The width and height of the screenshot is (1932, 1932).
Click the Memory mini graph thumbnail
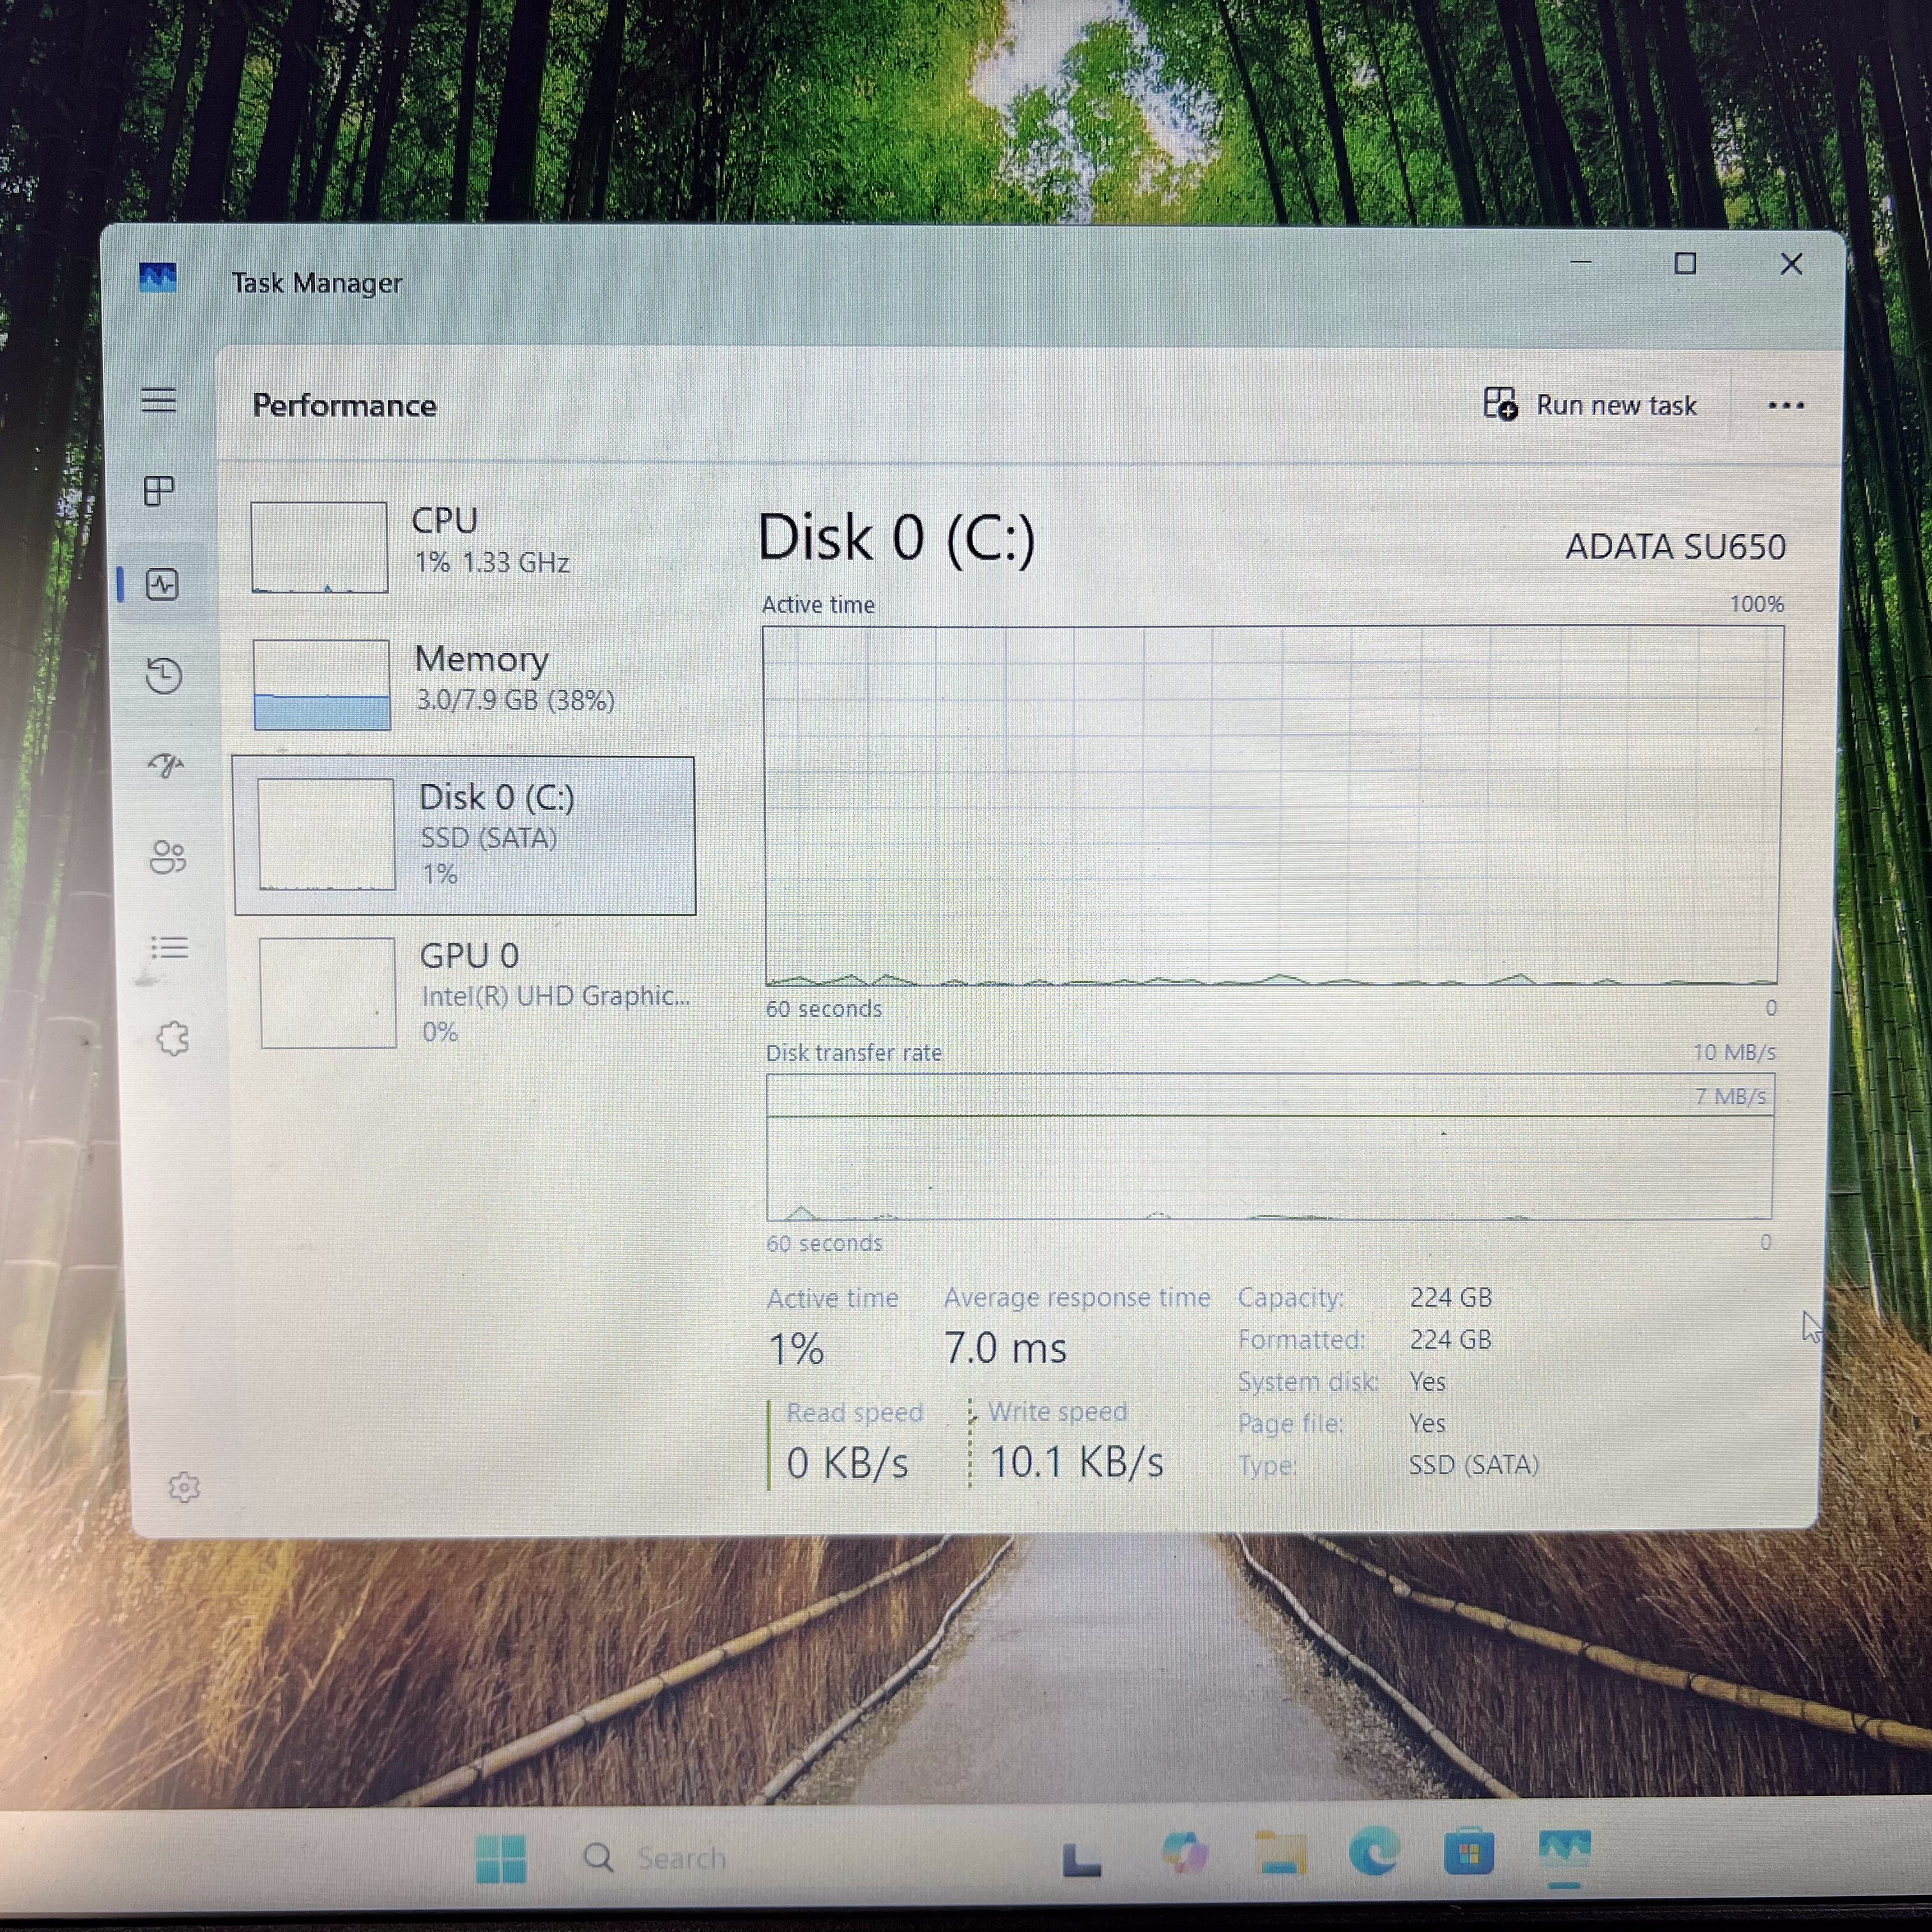321,685
